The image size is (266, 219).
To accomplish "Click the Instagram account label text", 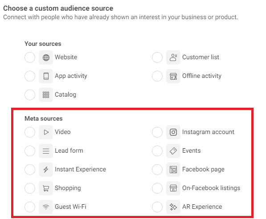I will [208, 132].
